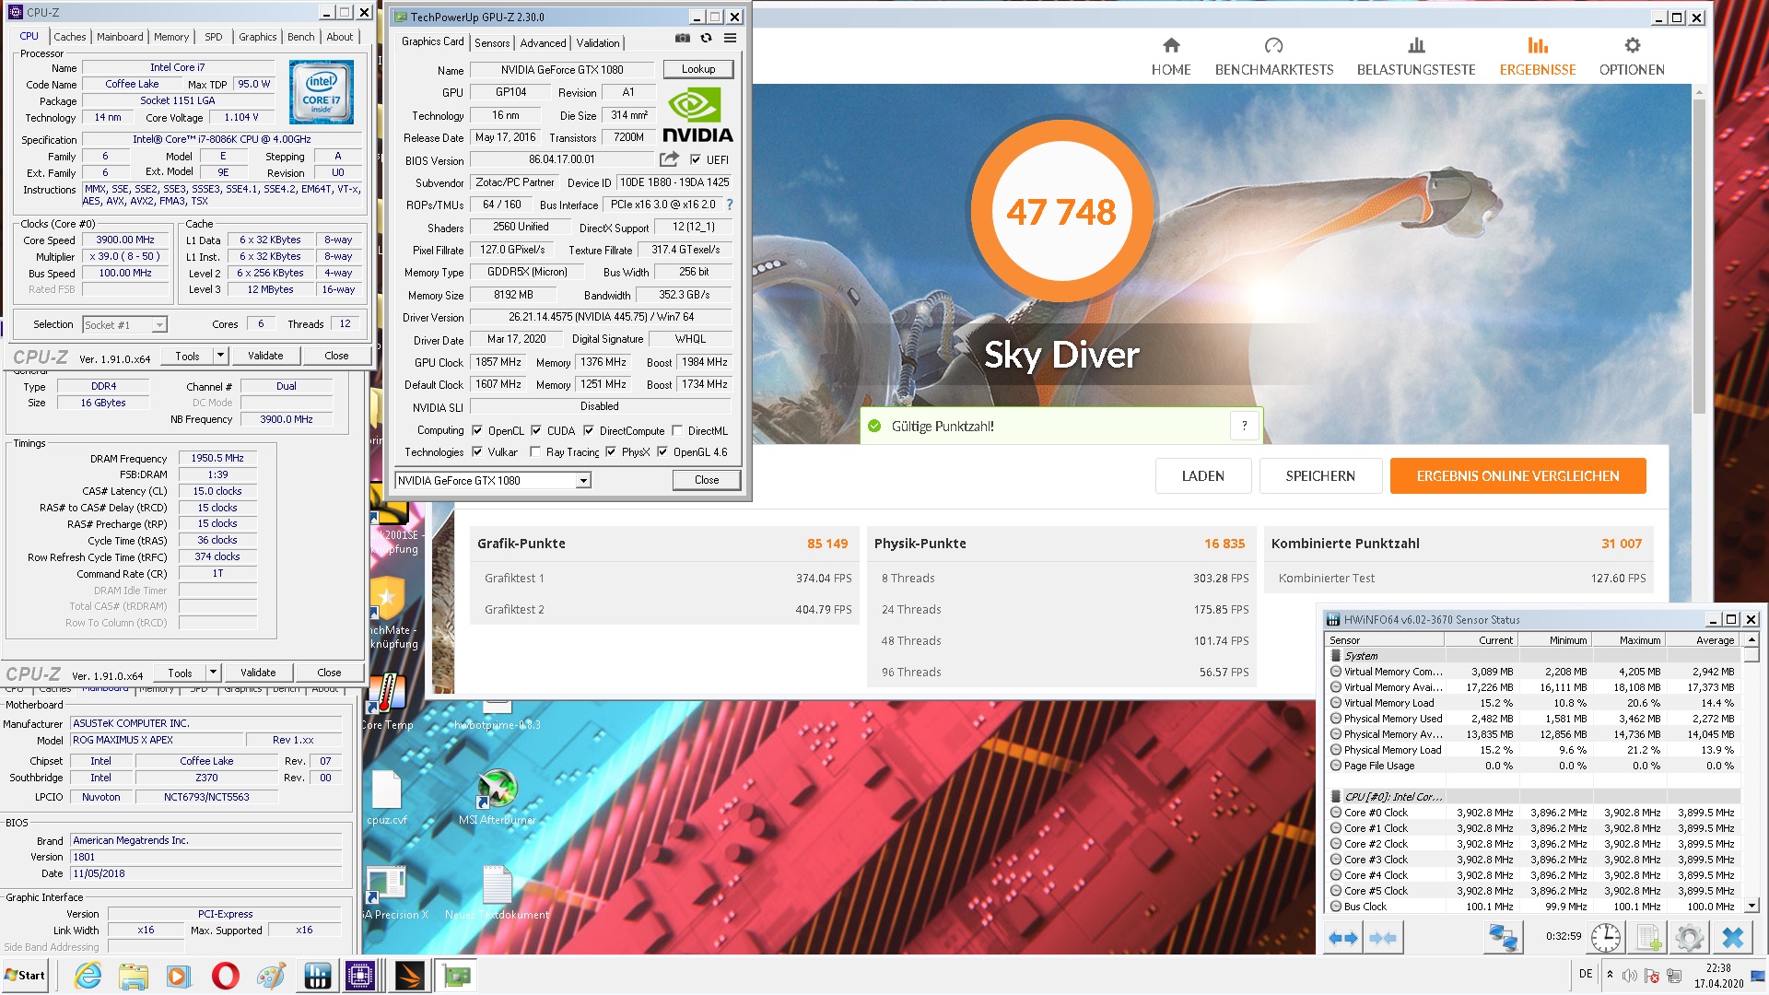The width and height of the screenshot is (1769, 995).
Task: Open the Tools dropdown arrow in top CPU-Z window
Action: [220, 356]
